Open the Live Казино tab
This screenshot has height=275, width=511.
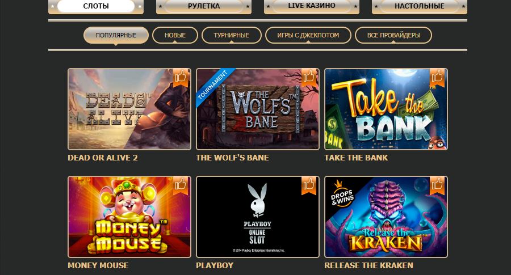pyautogui.click(x=312, y=6)
